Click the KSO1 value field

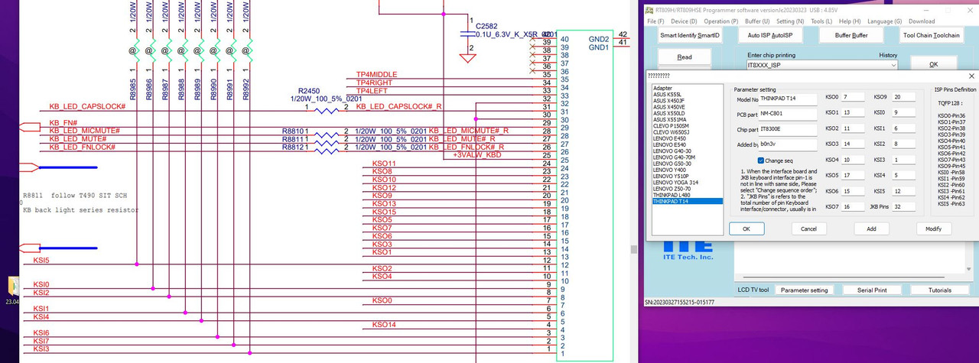click(x=853, y=113)
